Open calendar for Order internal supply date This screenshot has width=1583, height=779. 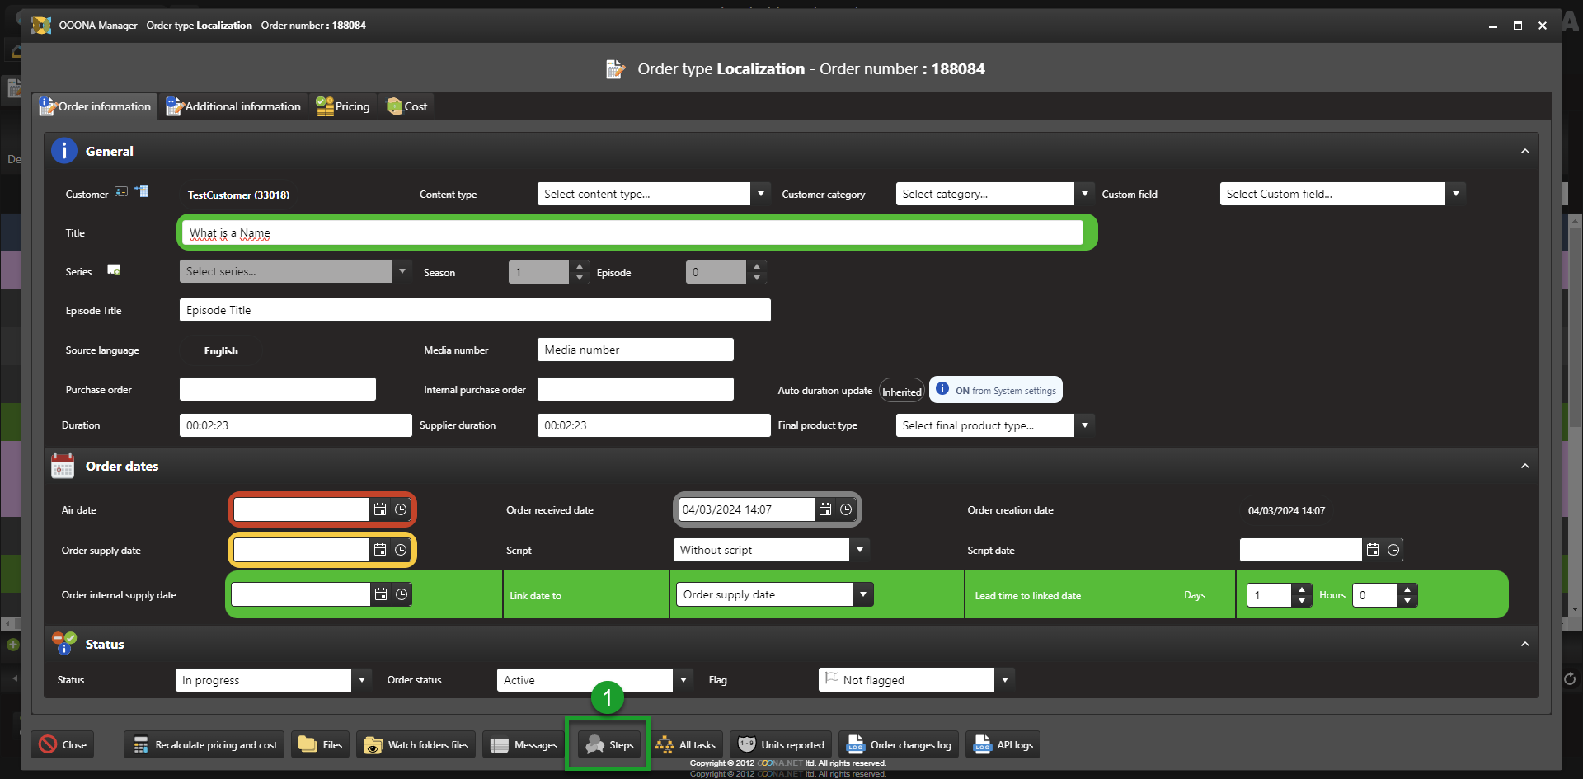381,594
